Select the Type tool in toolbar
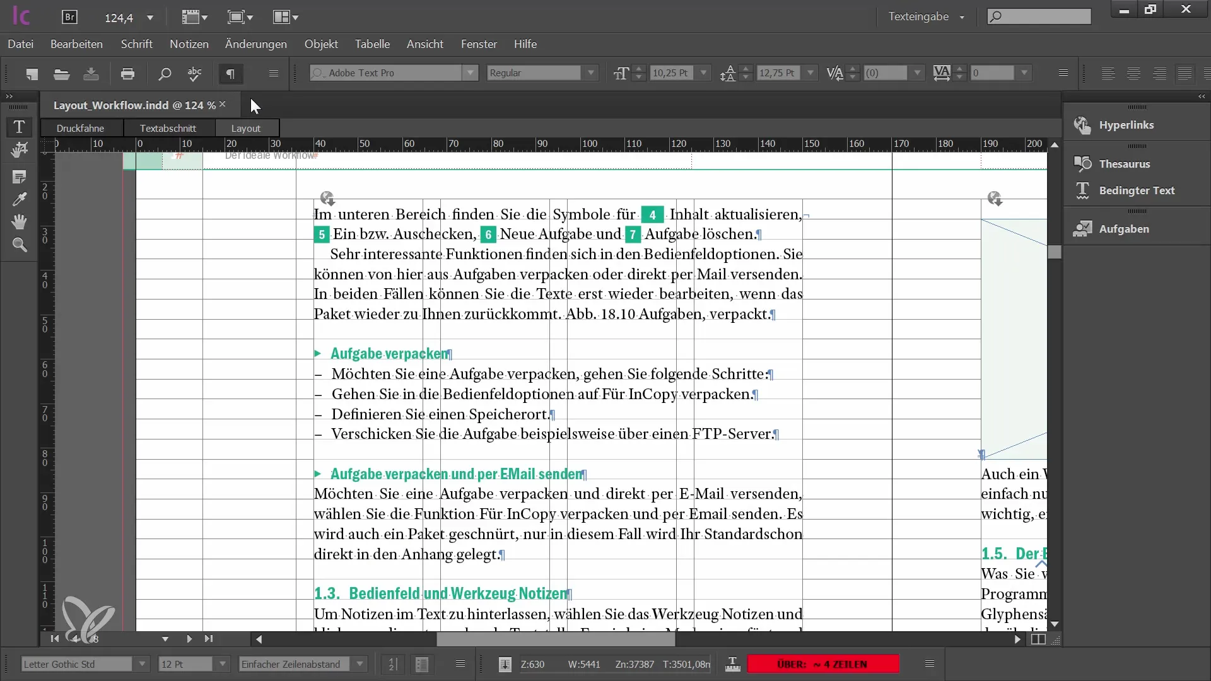Screen dimensions: 1211x681 click(x=19, y=126)
